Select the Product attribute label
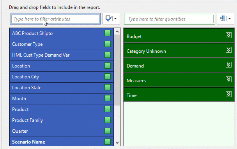This screenshot has width=237, height=149. (20, 109)
